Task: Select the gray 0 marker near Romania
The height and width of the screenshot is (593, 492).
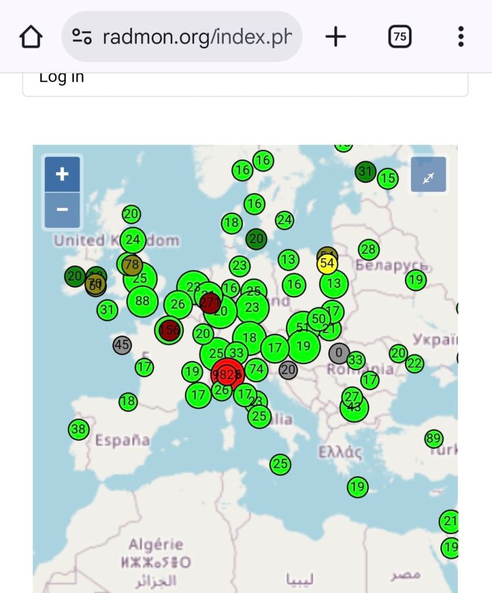Action: [339, 352]
